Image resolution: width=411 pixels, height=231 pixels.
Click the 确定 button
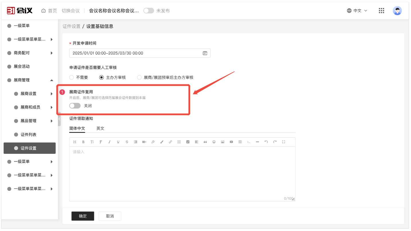pos(83,216)
